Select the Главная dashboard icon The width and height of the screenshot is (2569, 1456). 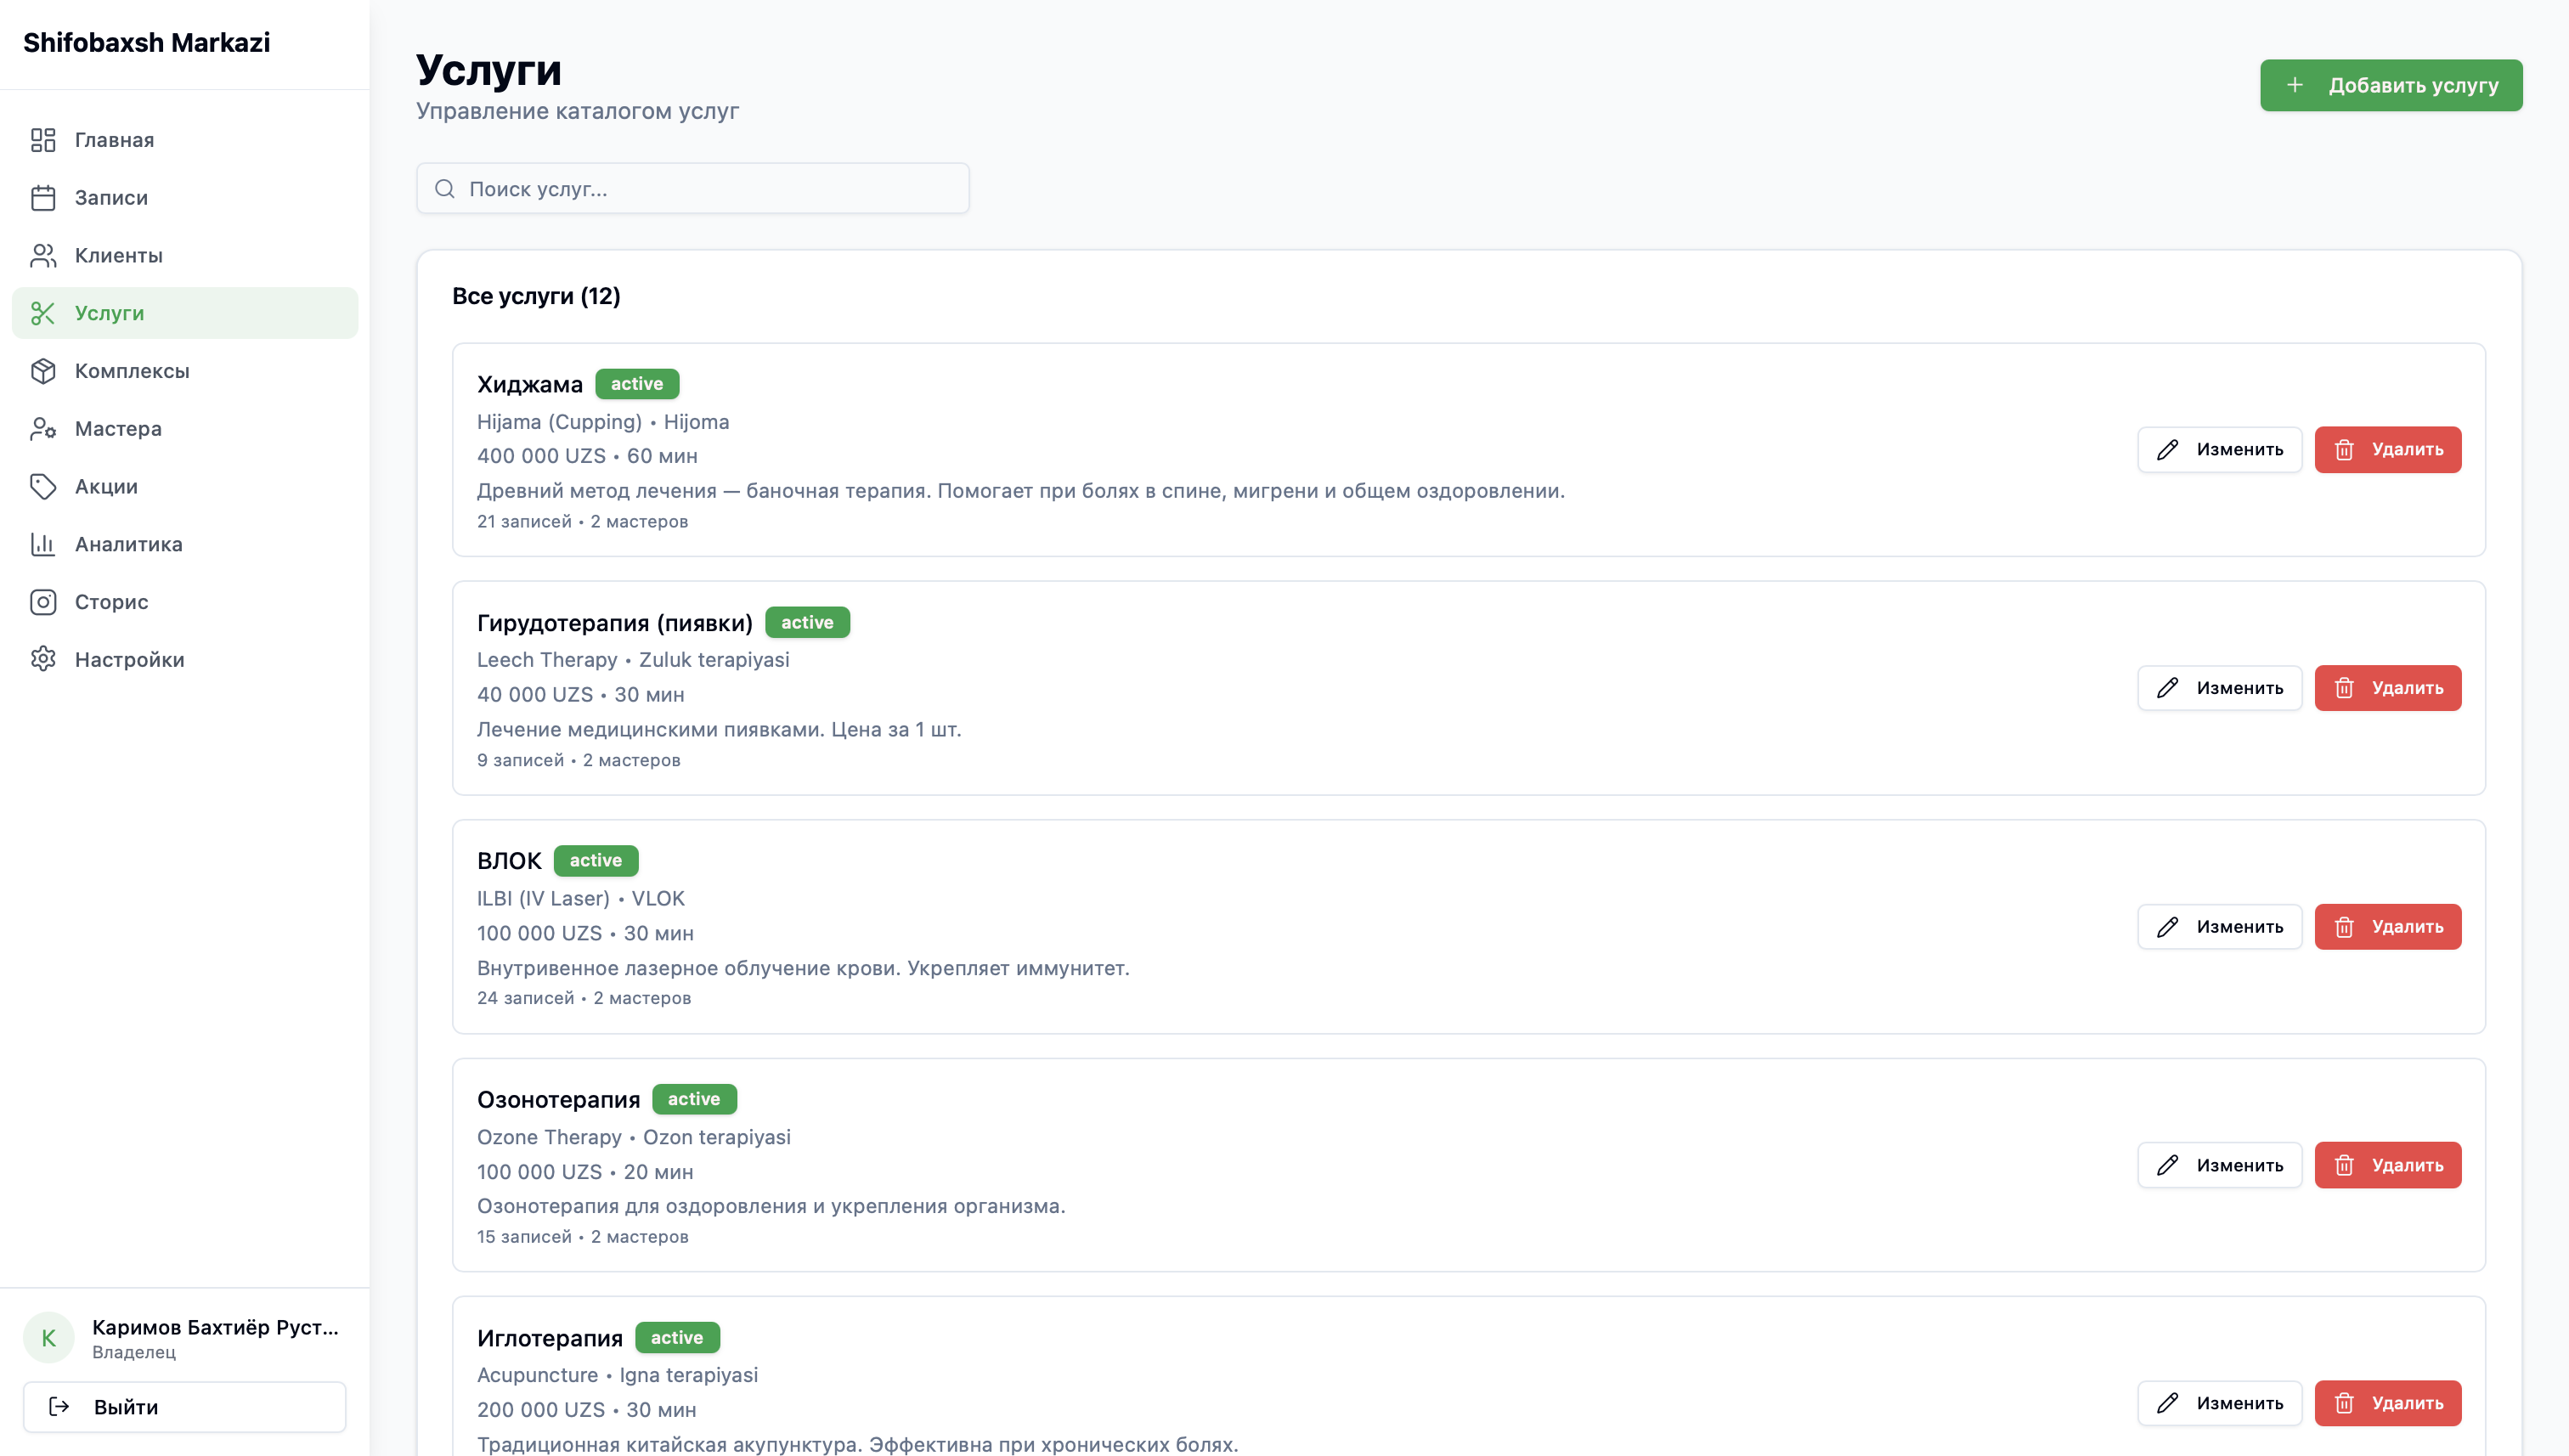pos(43,140)
